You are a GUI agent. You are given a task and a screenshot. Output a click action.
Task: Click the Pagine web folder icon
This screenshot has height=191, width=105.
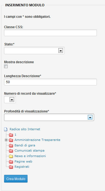[11, 162]
